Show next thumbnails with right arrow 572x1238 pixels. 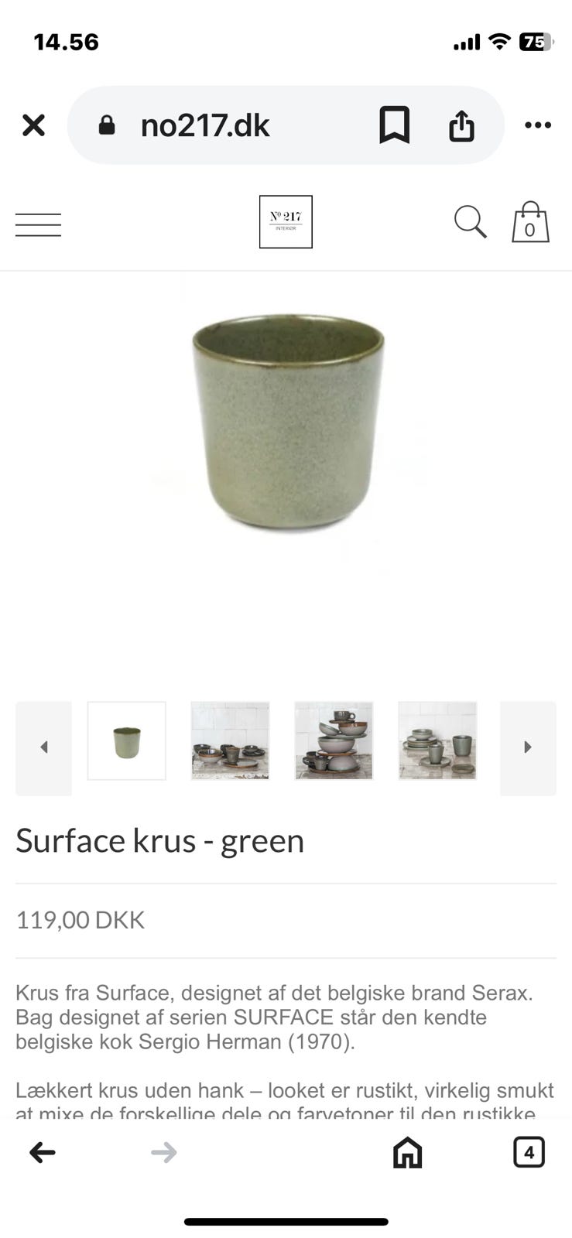[x=528, y=747]
